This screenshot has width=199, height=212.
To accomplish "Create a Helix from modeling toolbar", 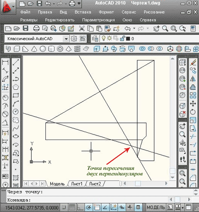I will [77, 49].
